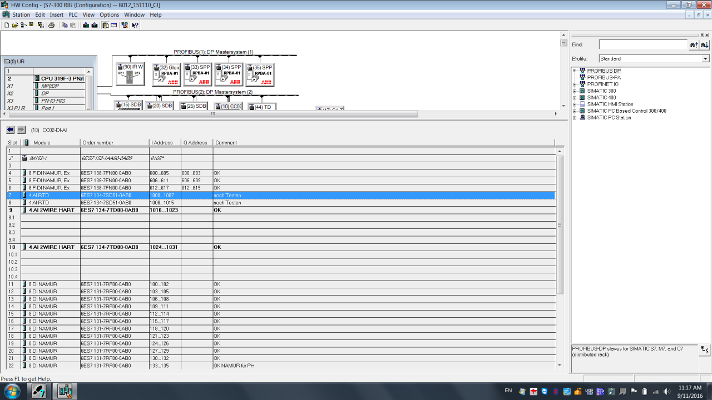Image resolution: width=712 pixels, height=400 pixels.
Task: Select slave (90) IR W in PROFIBUS(1)
Action: pos(130,74)
